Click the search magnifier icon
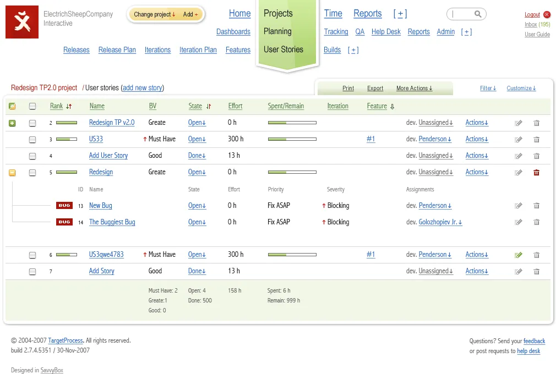 pyautogui.click(x=478, y=14)
